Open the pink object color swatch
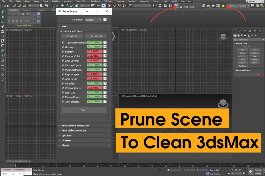Viewport: 265px width, 176px height. coord(259,74)
